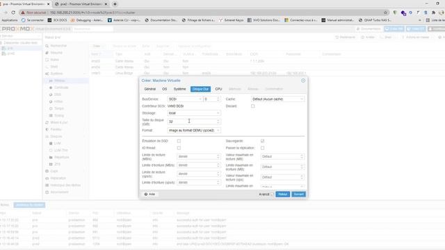This screenshot has height=250, width=445.
Task: Click the Bus/Device number stepper
Action: pyautogui.click(x=218, y=99)
